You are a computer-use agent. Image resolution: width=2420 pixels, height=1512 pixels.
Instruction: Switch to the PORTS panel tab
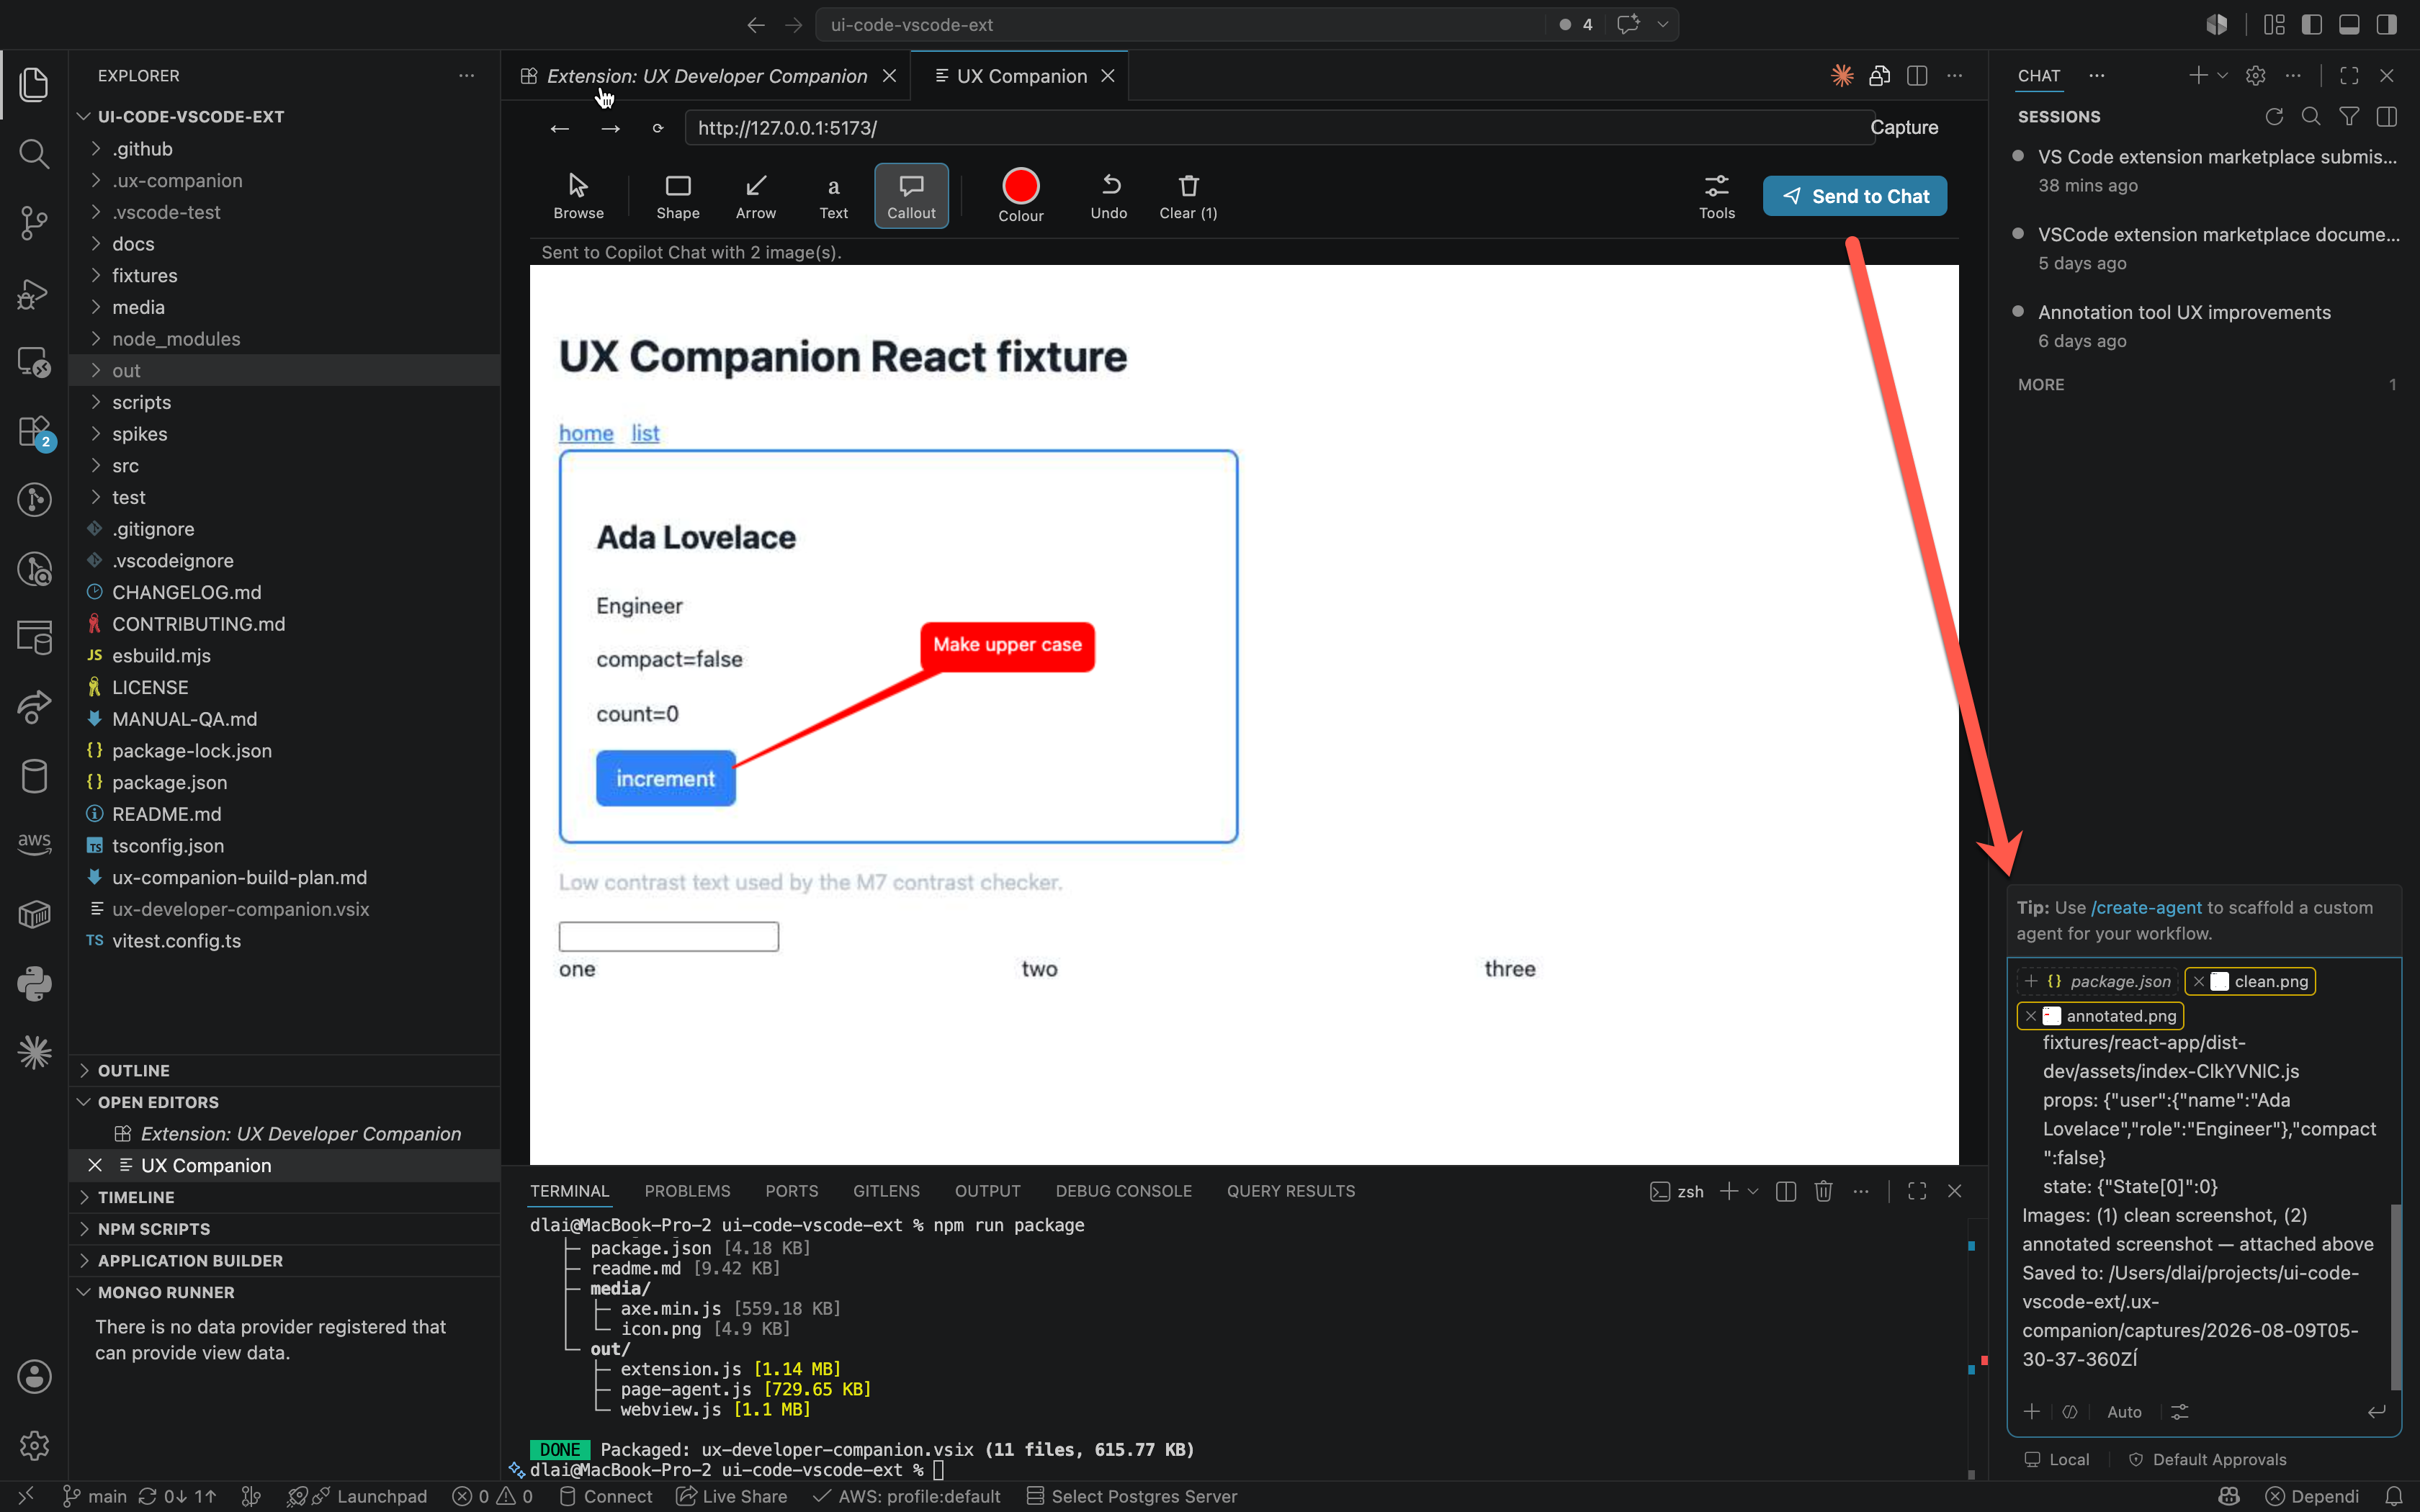791,1191
